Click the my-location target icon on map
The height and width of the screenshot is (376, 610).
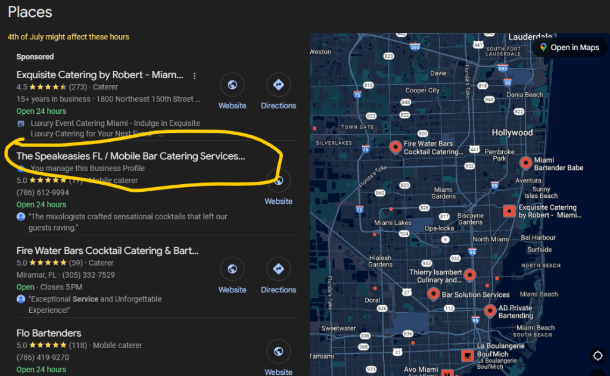tap(598, 355)
